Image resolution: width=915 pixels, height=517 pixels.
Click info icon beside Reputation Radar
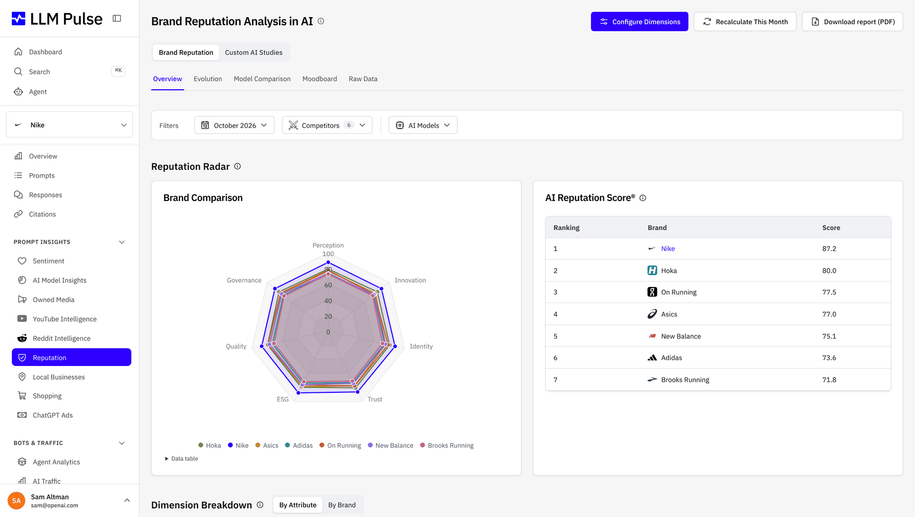pyautogui.click(x=237, y=167)
